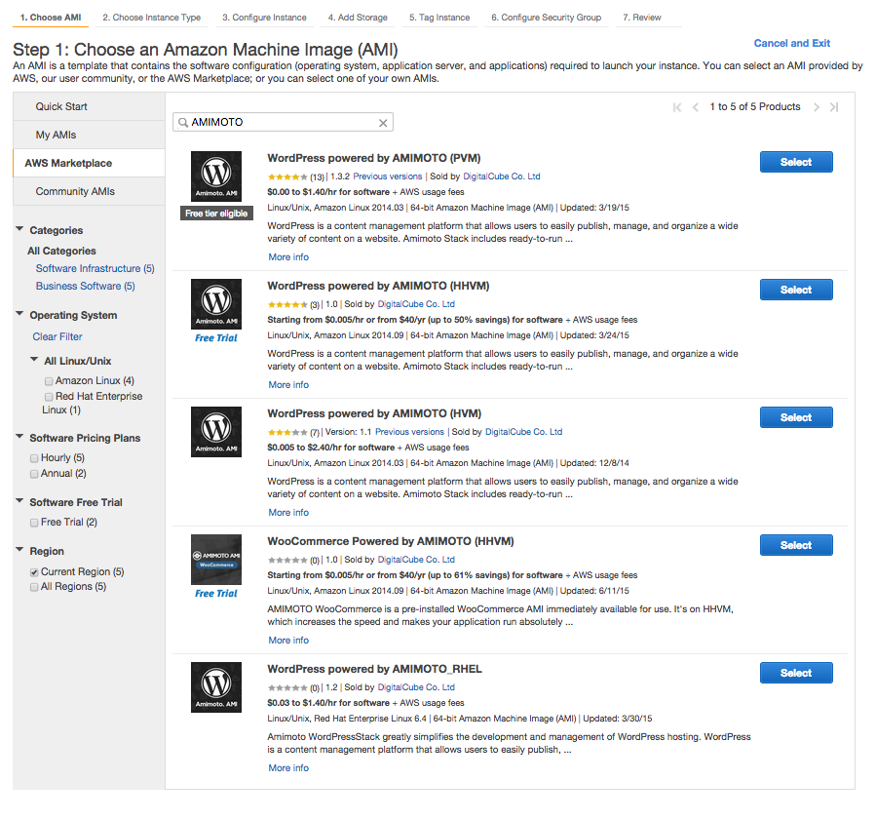Click Cancel and Exit link

point(791,43)
